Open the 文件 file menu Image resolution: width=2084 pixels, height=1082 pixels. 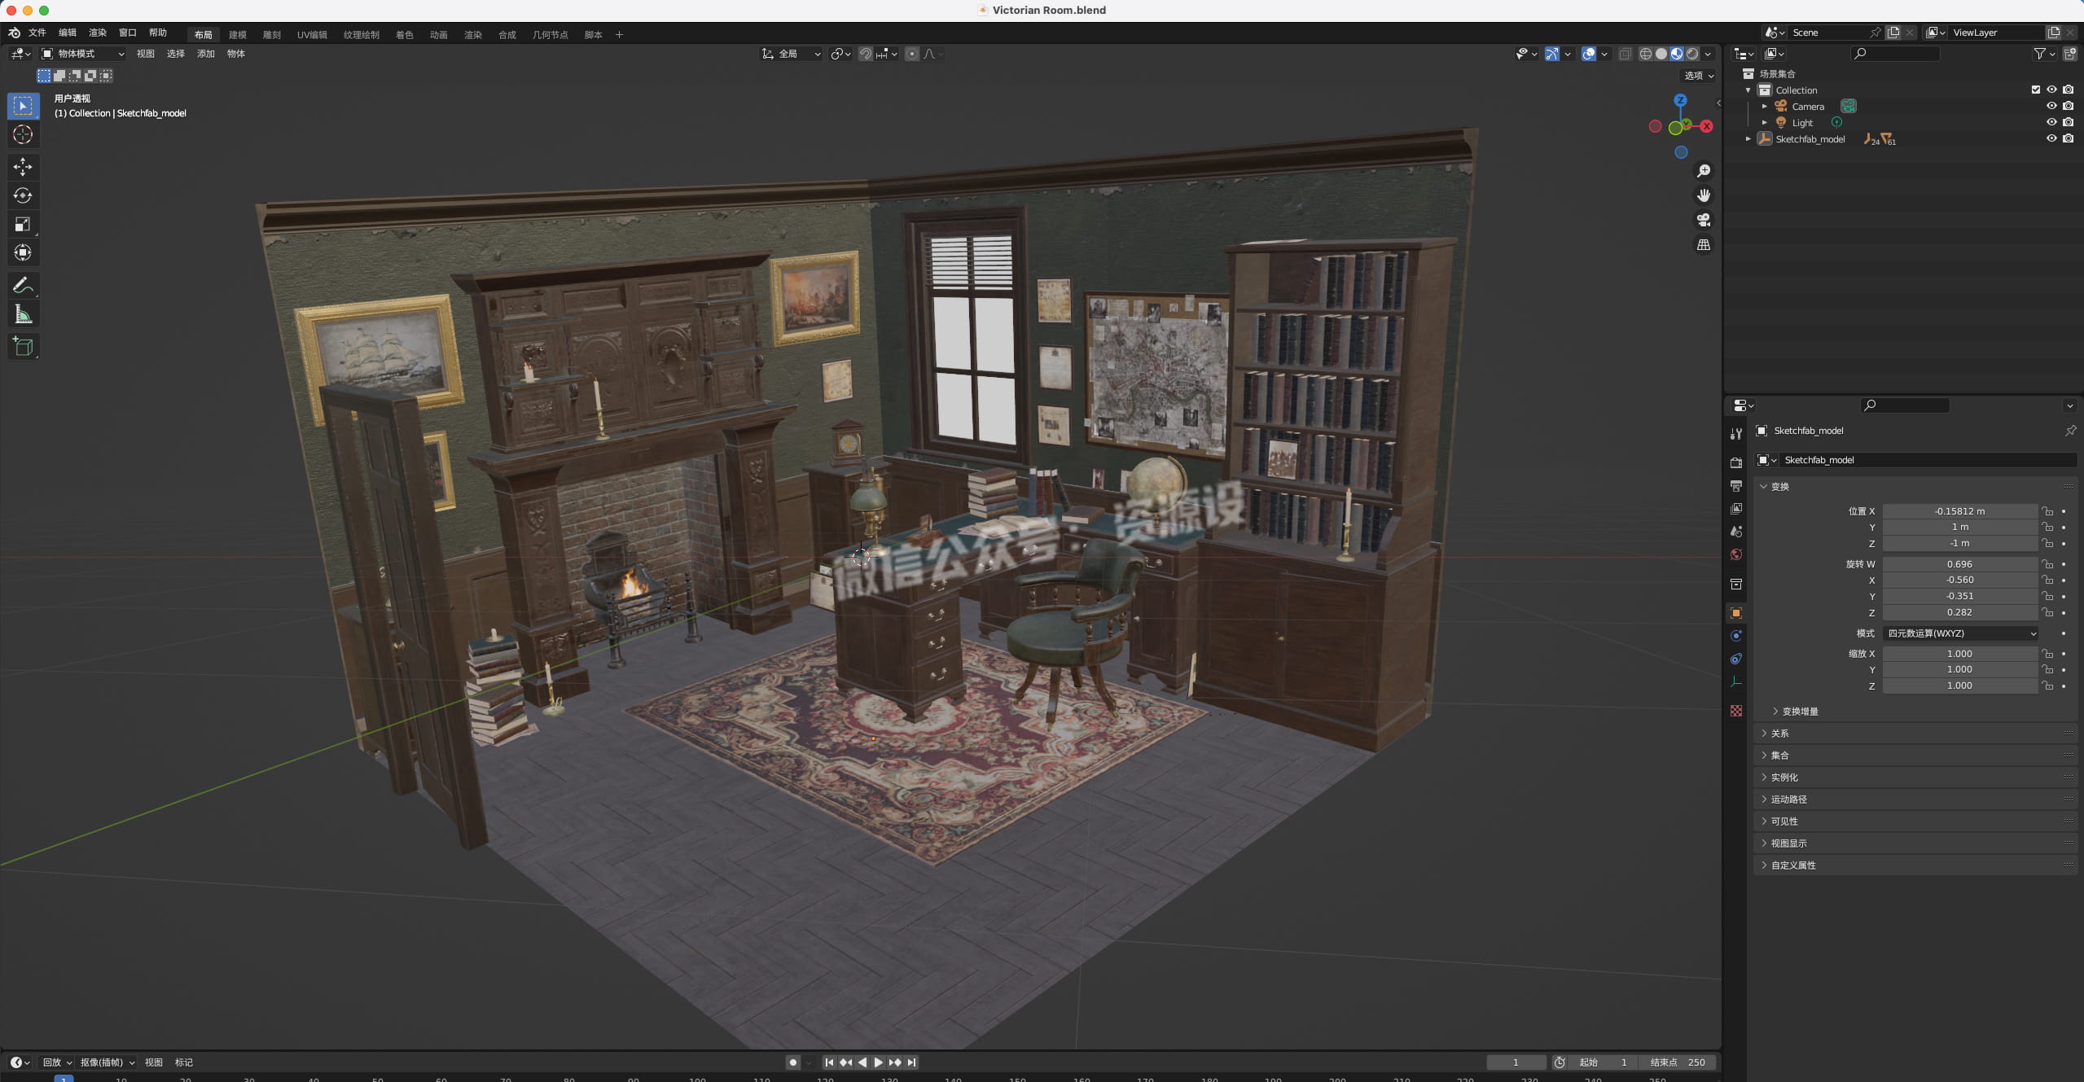coord(37,33)
